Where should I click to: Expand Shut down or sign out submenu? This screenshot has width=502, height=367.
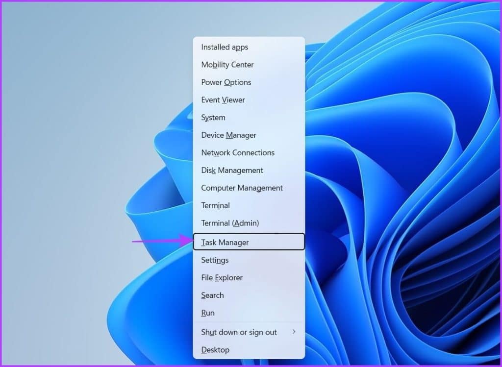coord(249,332)
